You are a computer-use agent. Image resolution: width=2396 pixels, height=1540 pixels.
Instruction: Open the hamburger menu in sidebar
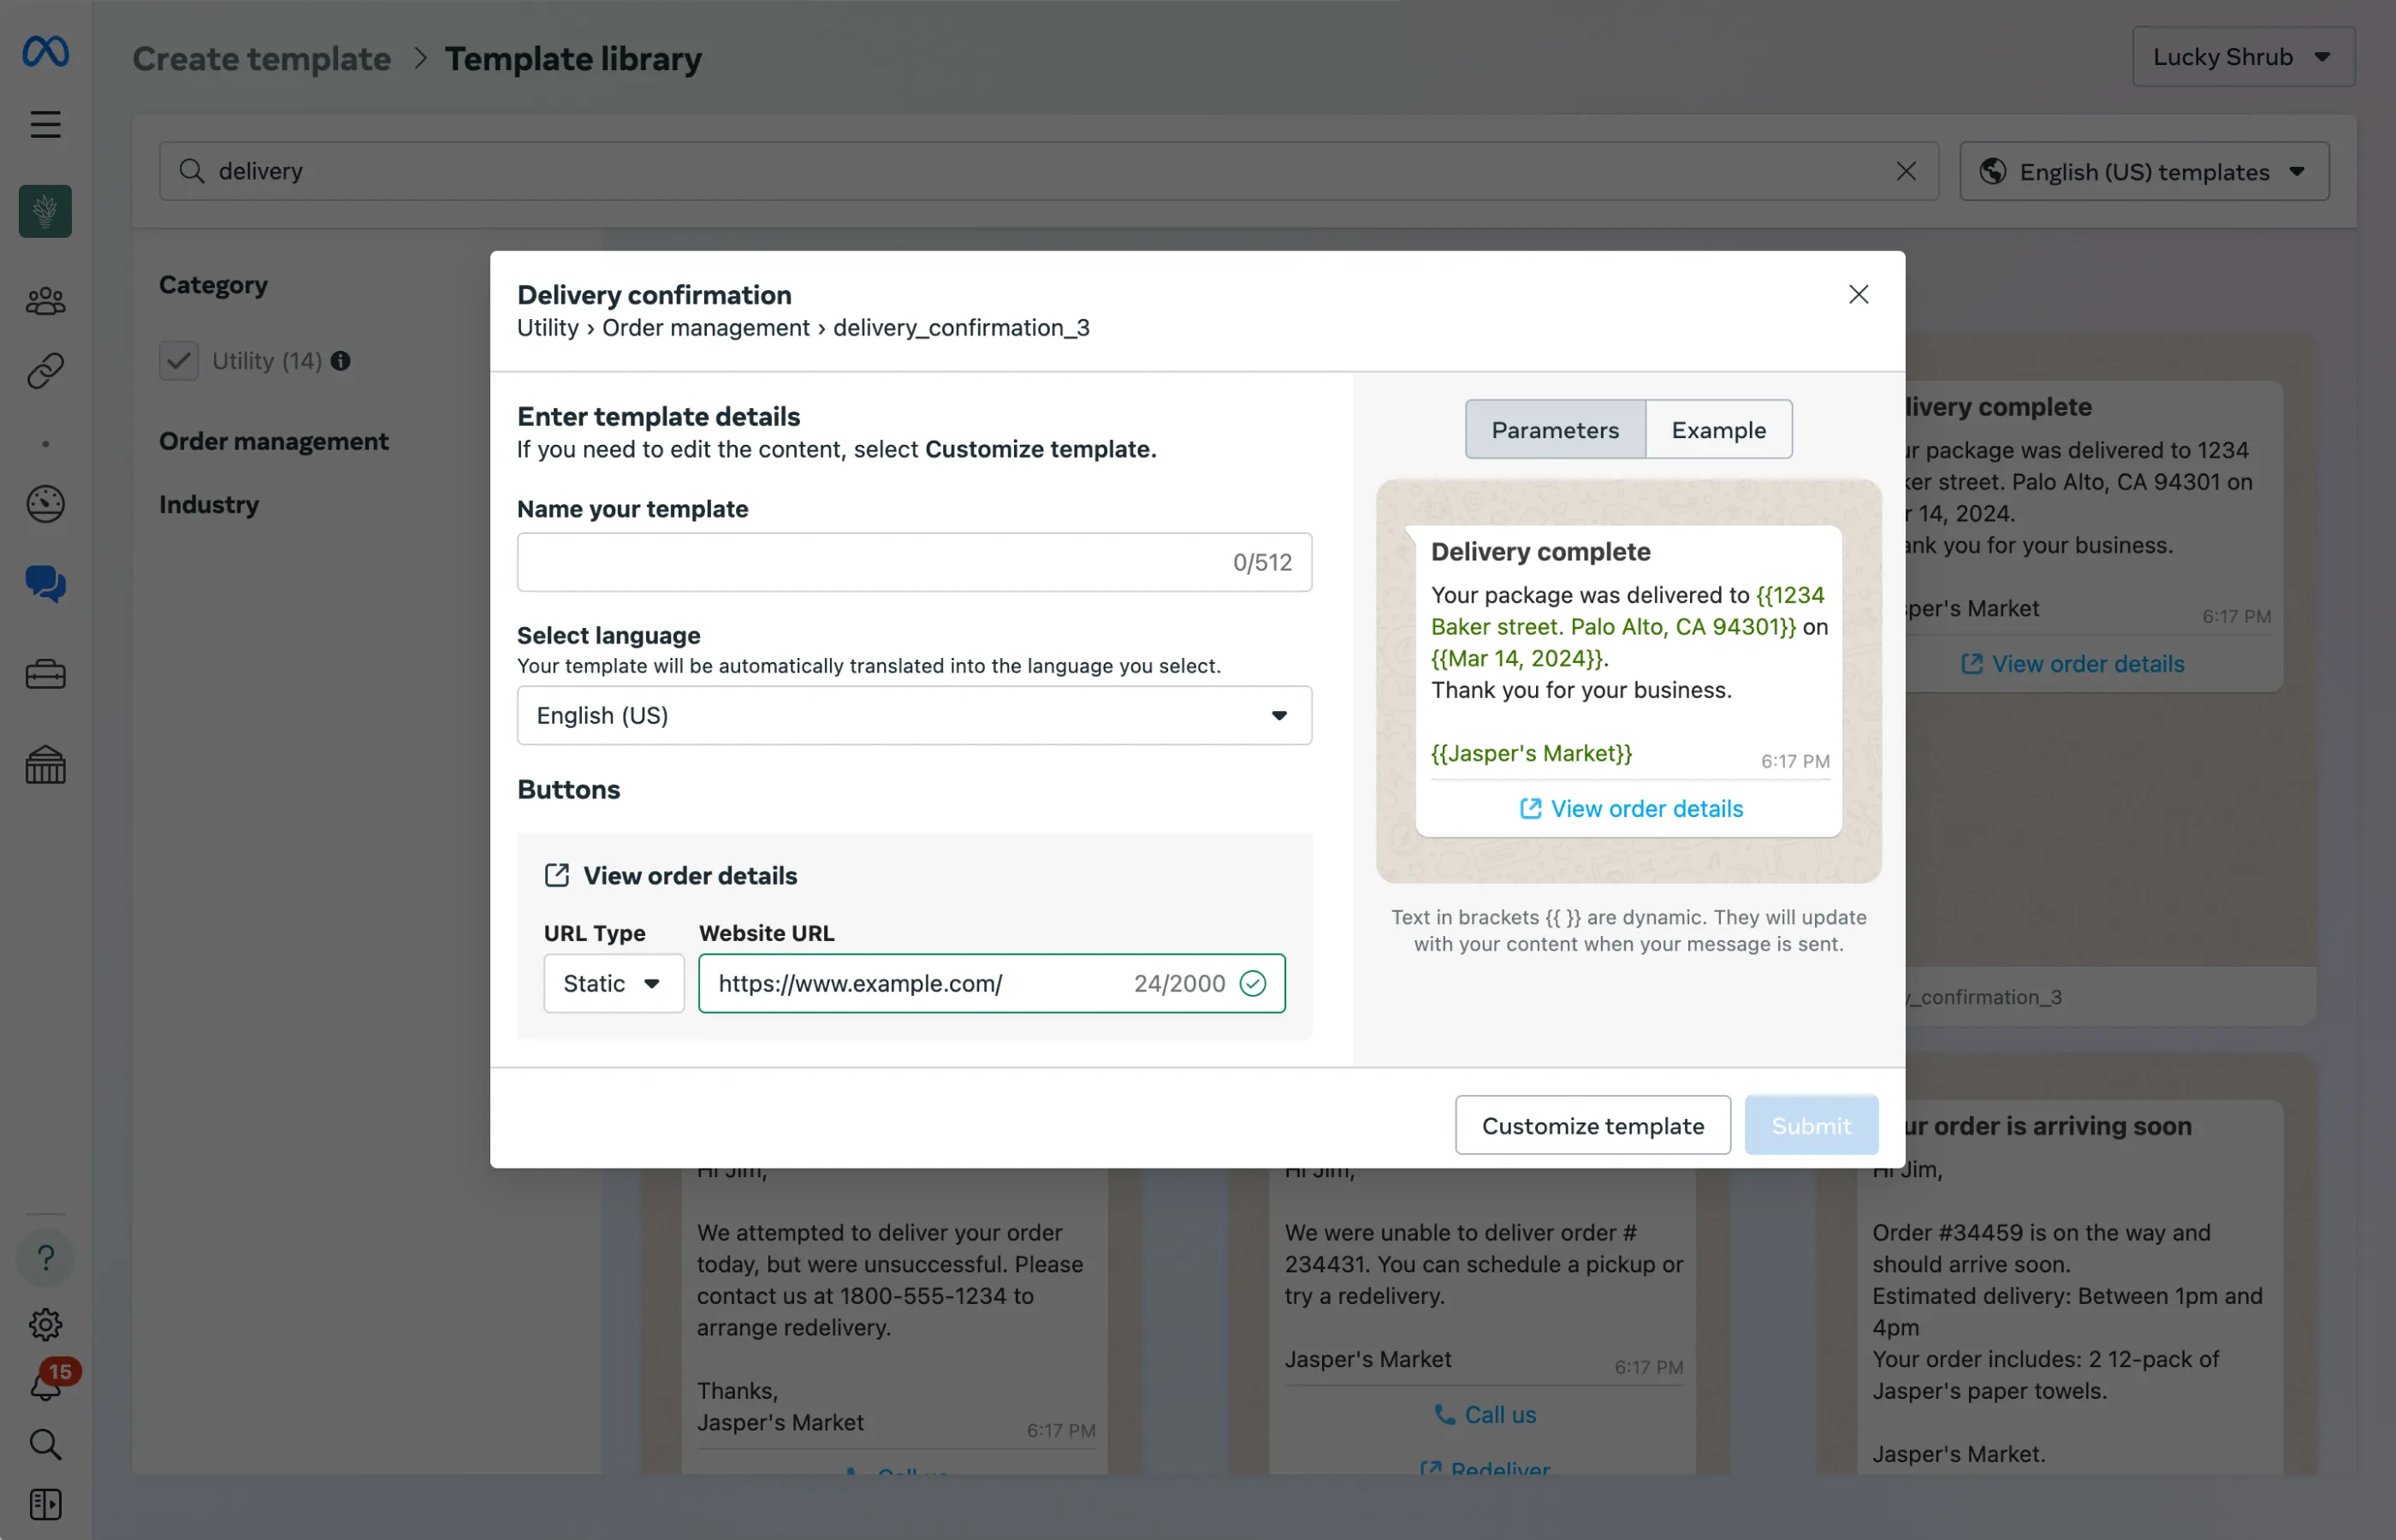coord(45,124)
